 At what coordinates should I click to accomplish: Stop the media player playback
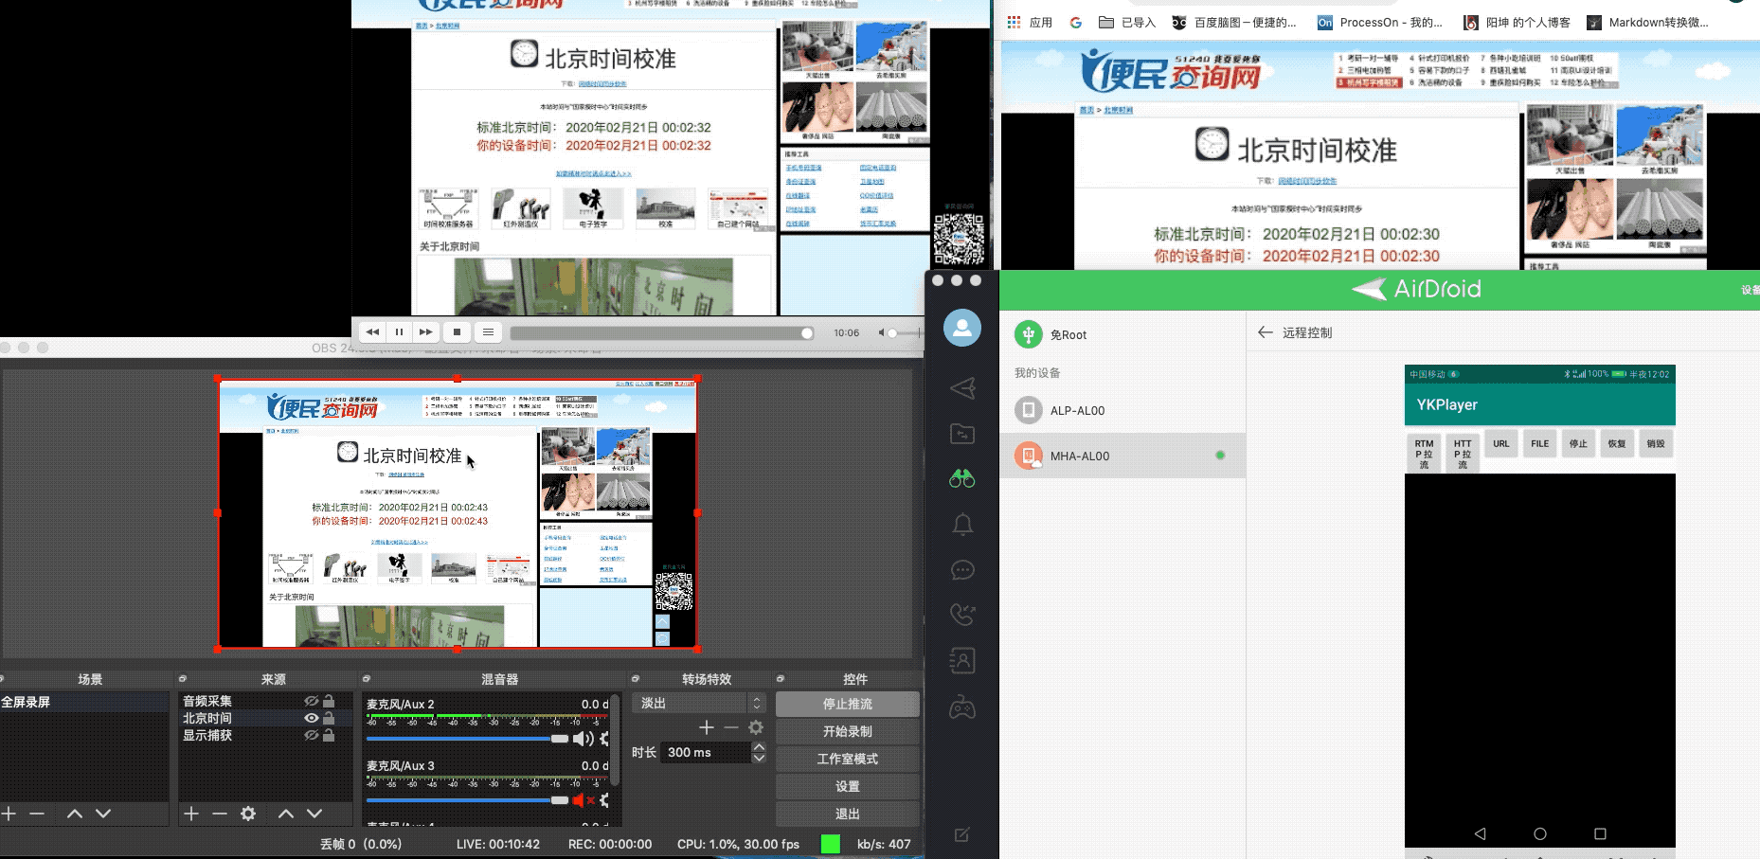coord(457,331)
